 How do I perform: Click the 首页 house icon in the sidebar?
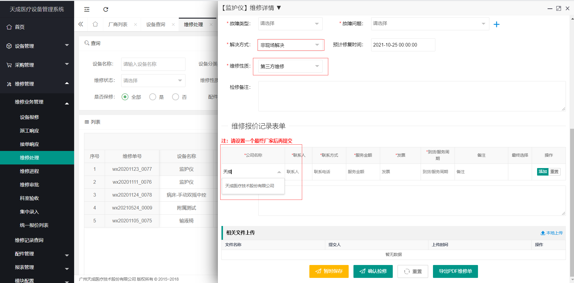click(x=9, y=27)
